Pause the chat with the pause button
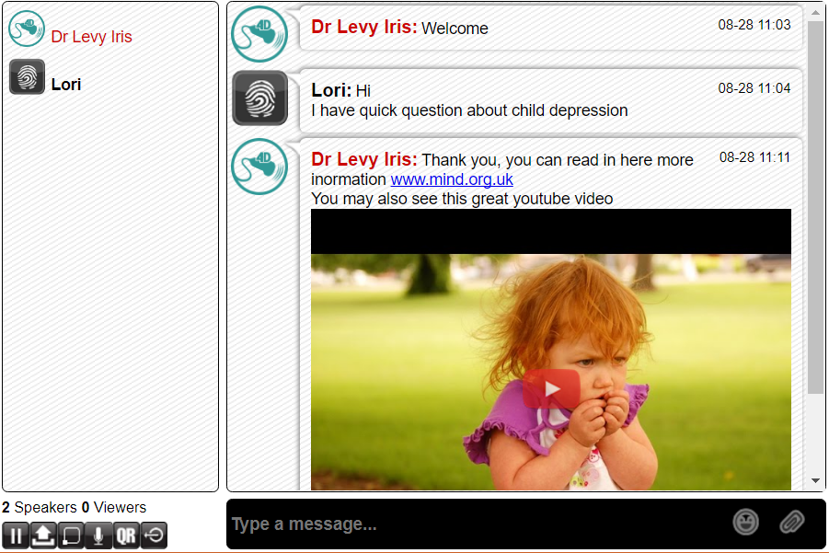 pos(16,536)
